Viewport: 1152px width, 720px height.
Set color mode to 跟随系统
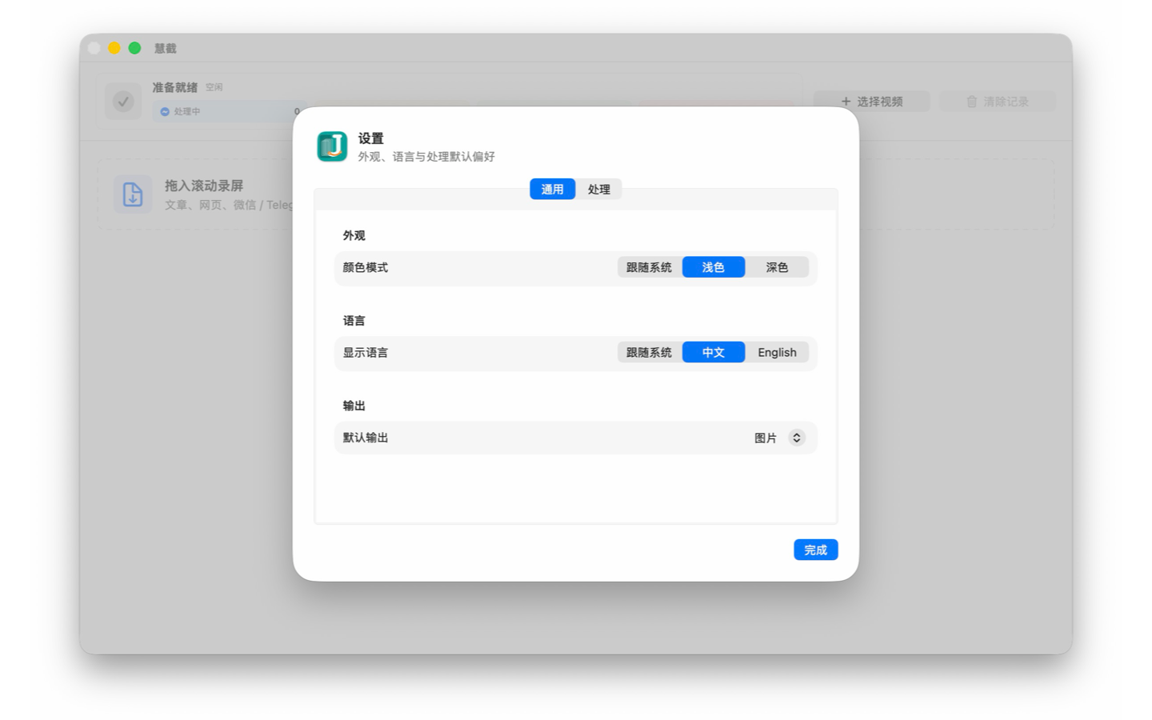coord(649,267)
